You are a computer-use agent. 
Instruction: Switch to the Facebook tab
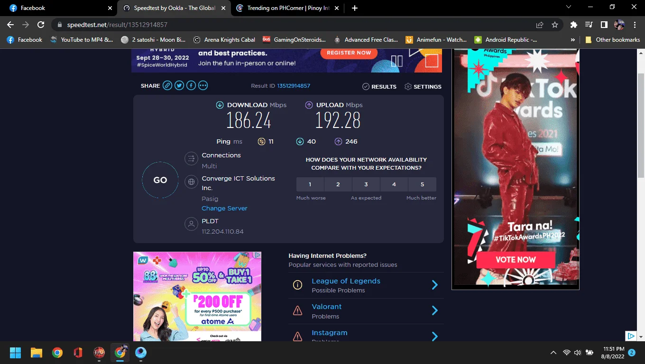[x=59, y=8]
